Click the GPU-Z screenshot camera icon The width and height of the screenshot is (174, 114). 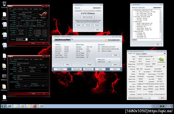[165, 54]
